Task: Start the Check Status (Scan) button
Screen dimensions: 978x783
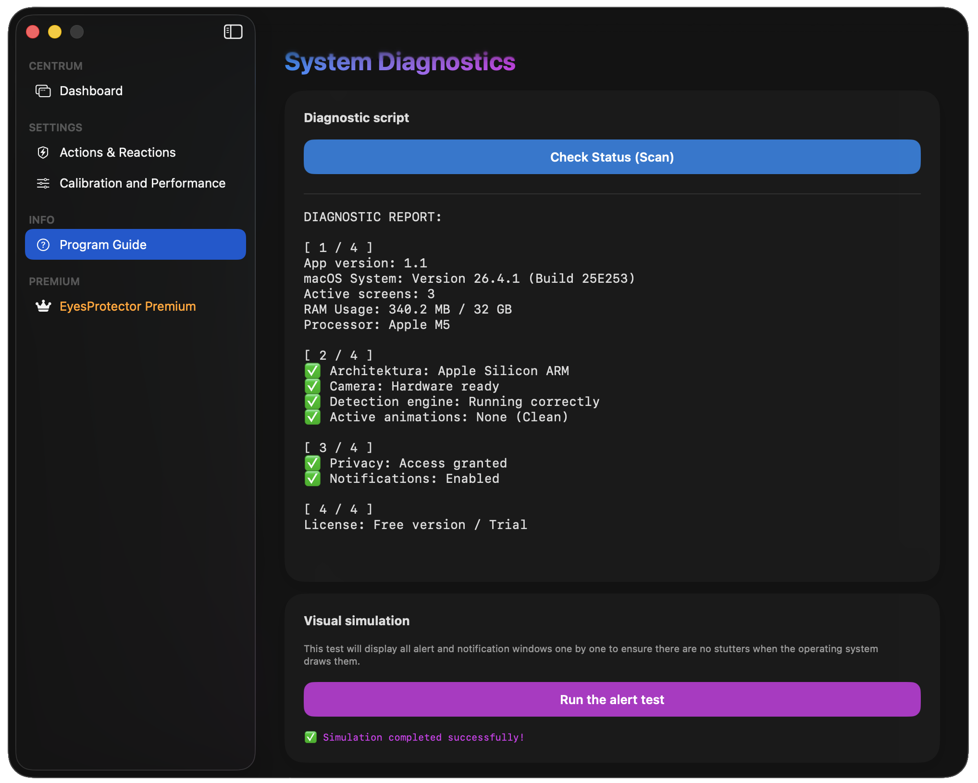Action: point(612,157)
